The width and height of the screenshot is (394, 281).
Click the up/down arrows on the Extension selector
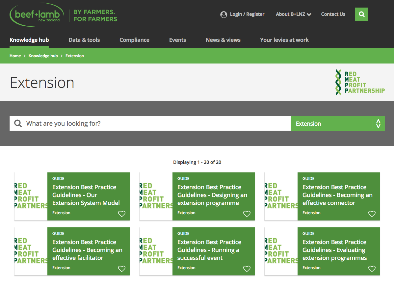click(378, 123)
